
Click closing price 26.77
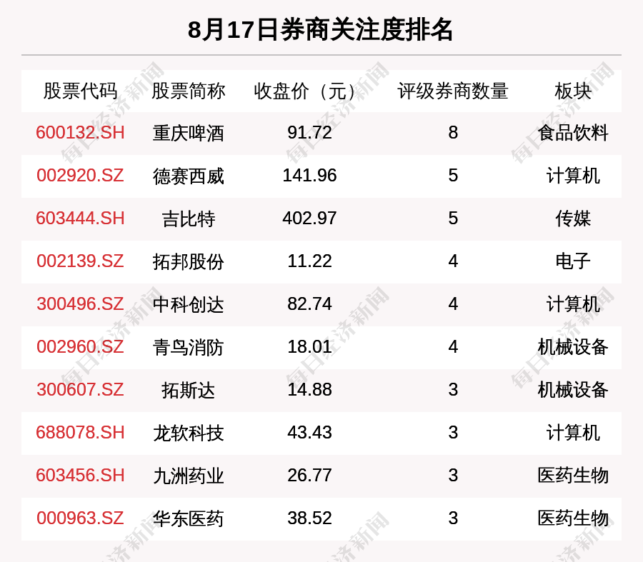point(309,476)
